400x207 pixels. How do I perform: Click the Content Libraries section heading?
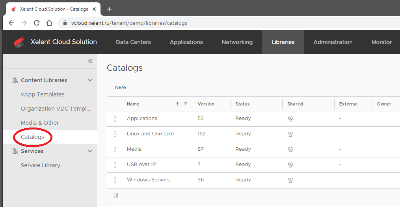click(x=44, y=80)
